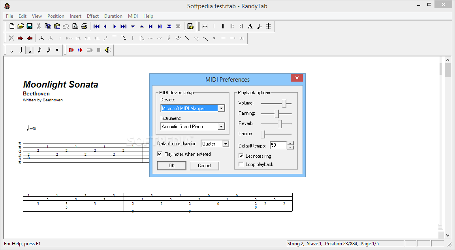455x250 pixels.
Task: Open the Effect menu
Action: coord(93,16)
